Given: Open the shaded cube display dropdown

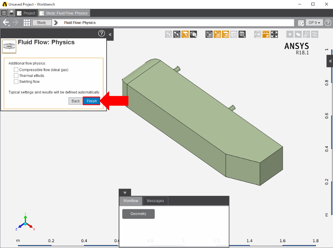Looking at the screenshot, I should tap(242, 34).
